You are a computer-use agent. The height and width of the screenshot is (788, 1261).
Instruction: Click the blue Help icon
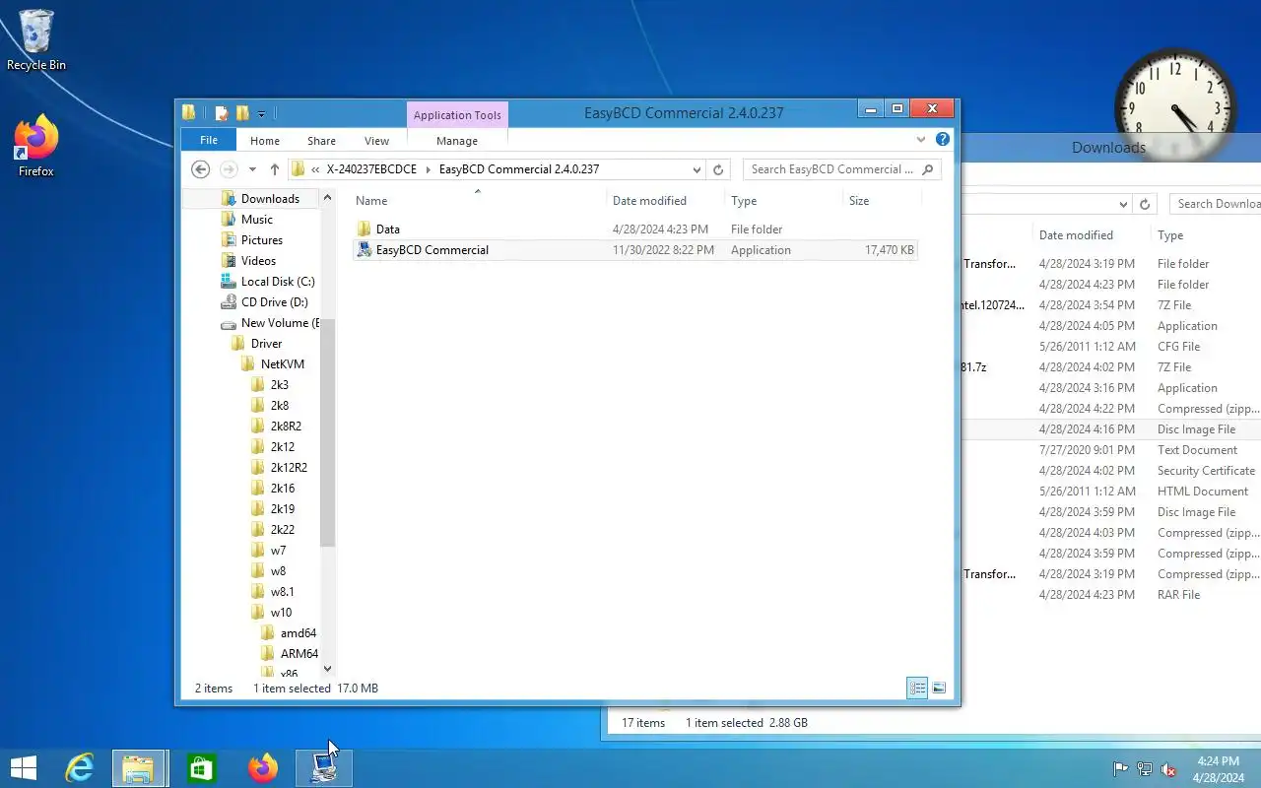[943, 140]
